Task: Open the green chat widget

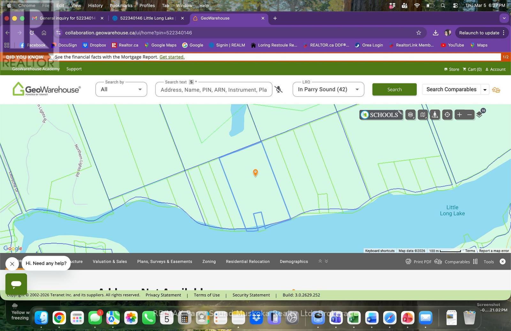Action: (16, 284)
